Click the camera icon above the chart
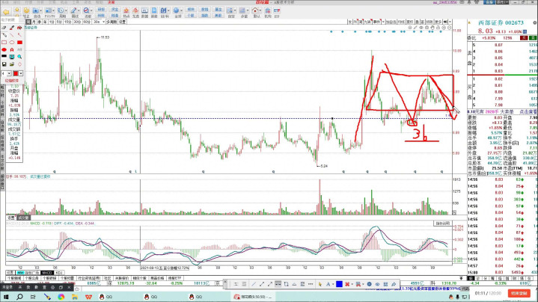 click(x=427, y=28)
